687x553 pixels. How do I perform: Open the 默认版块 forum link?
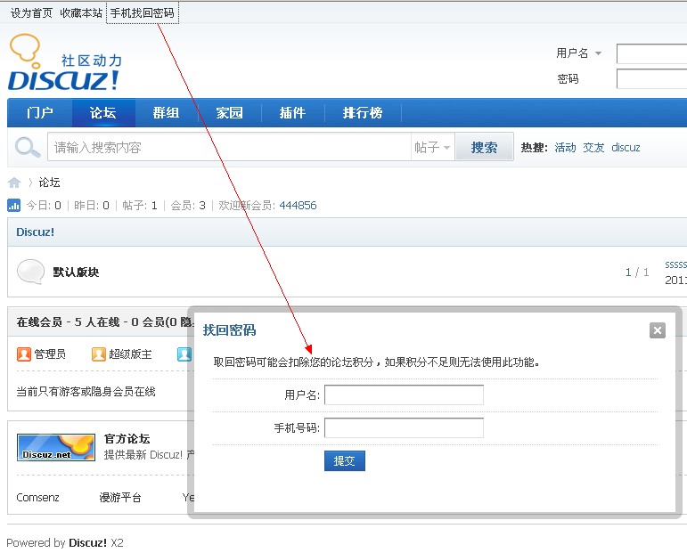[x=76, y=272]
